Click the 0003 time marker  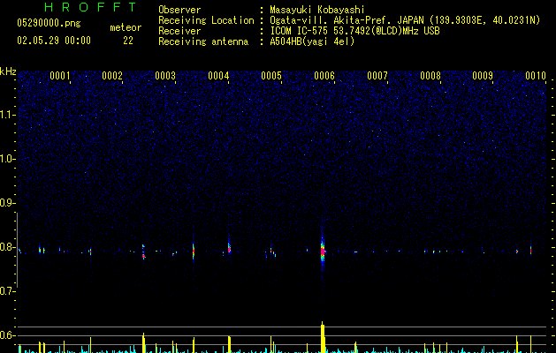point(165,76)
